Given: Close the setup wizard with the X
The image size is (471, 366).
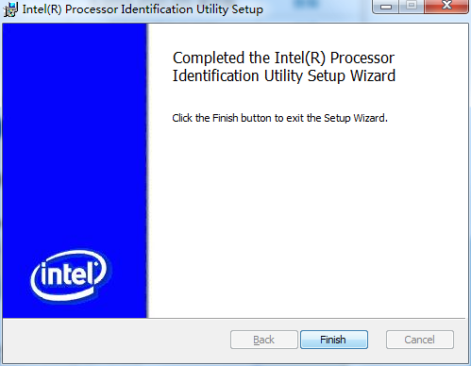Looking at the screenshot, I should point(446,7).
